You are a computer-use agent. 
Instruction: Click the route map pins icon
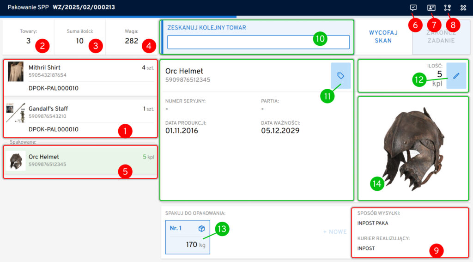tap(447, 8)
